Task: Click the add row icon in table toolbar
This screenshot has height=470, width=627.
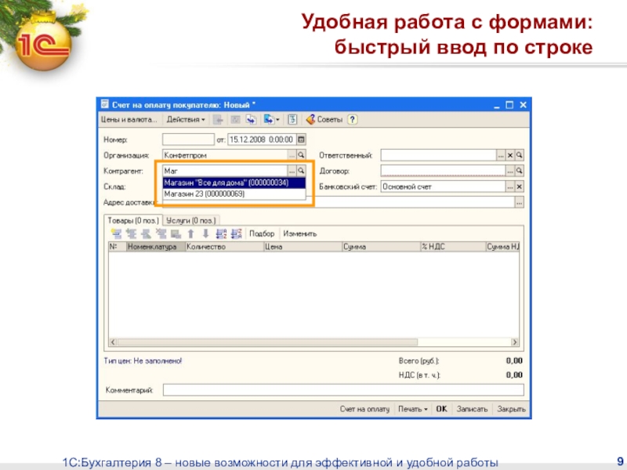Action: click(116, 233)
